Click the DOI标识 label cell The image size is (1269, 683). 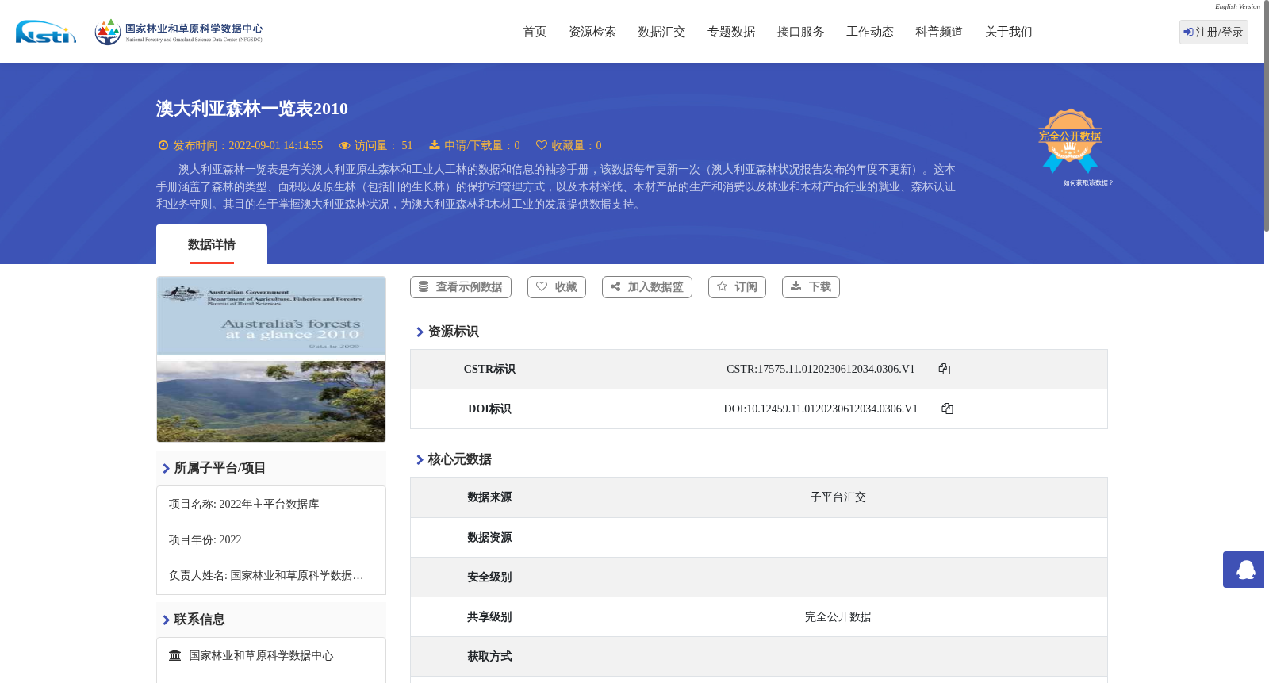pos(489,409)
